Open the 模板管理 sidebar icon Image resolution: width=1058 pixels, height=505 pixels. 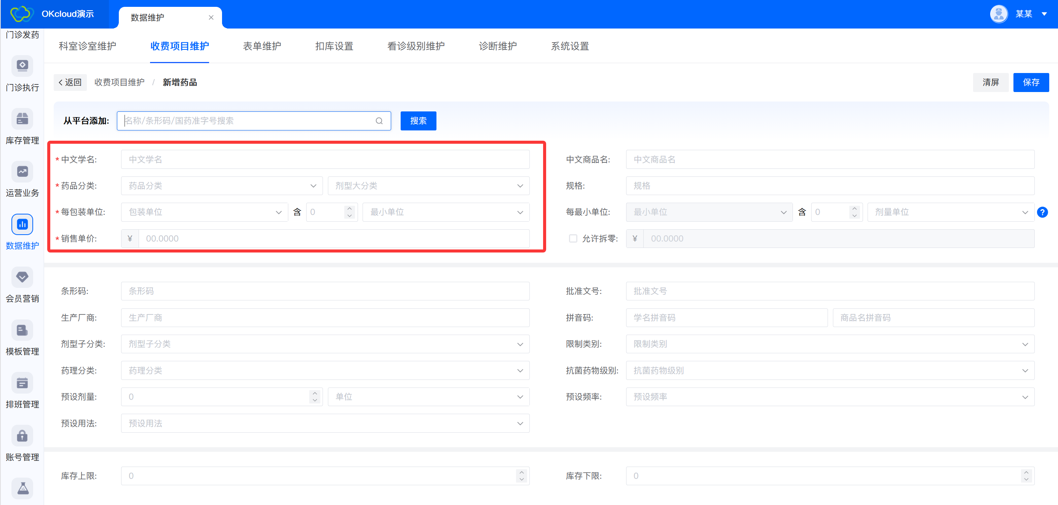(x=22, y=330)
